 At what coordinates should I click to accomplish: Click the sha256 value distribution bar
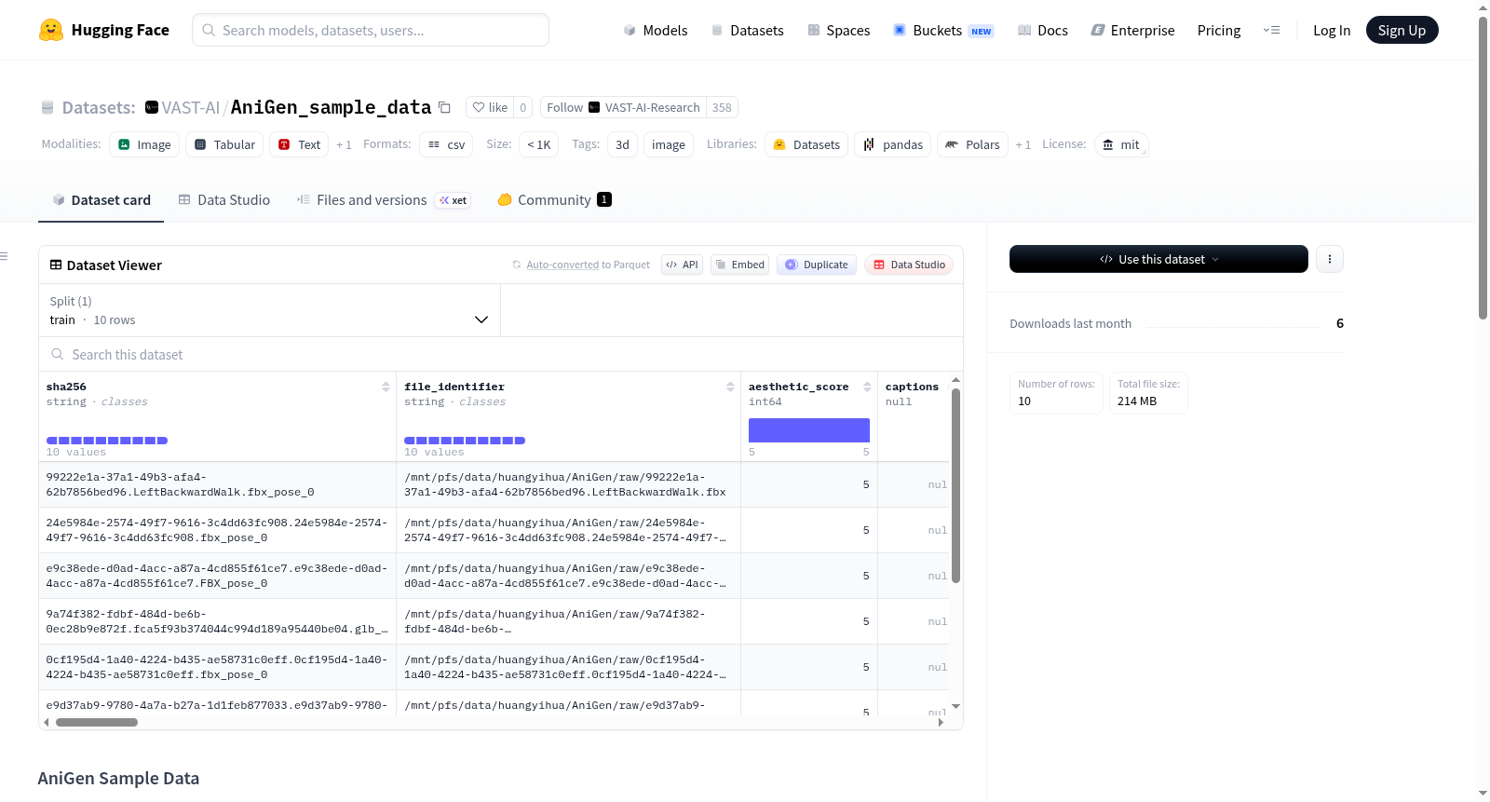tap(107, 441)
